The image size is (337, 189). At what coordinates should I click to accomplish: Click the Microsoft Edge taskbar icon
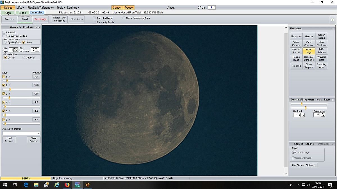26,185
